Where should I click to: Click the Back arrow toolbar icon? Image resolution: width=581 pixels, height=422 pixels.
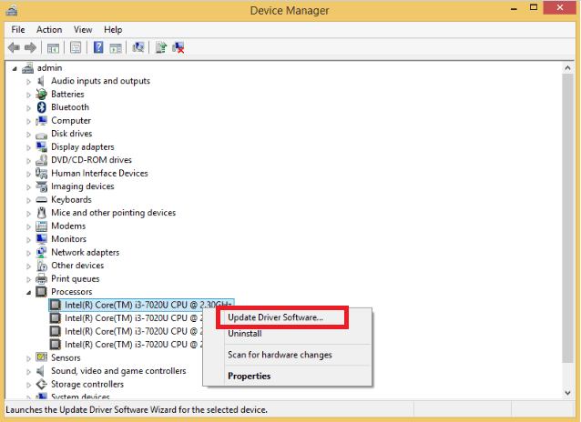point(14,47)
